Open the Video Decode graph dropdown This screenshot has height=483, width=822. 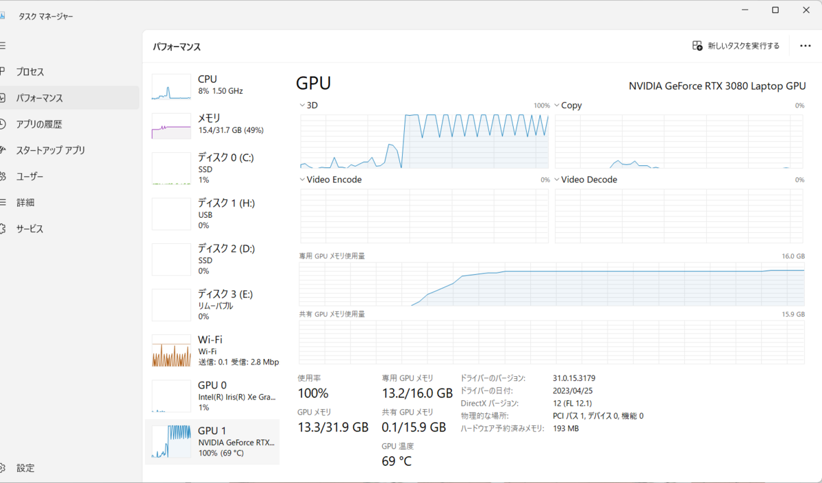pos(557,179)
